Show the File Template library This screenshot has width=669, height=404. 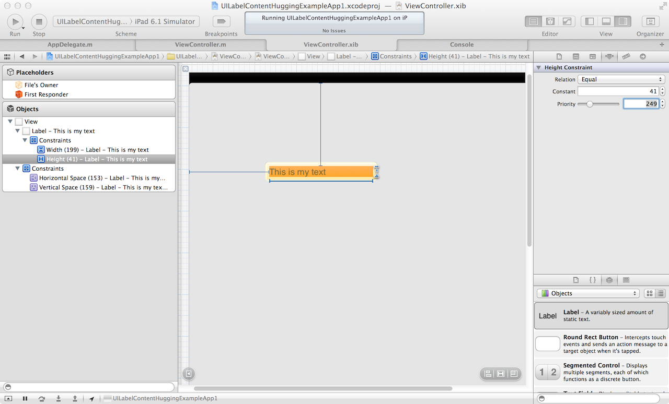point(576,280)
